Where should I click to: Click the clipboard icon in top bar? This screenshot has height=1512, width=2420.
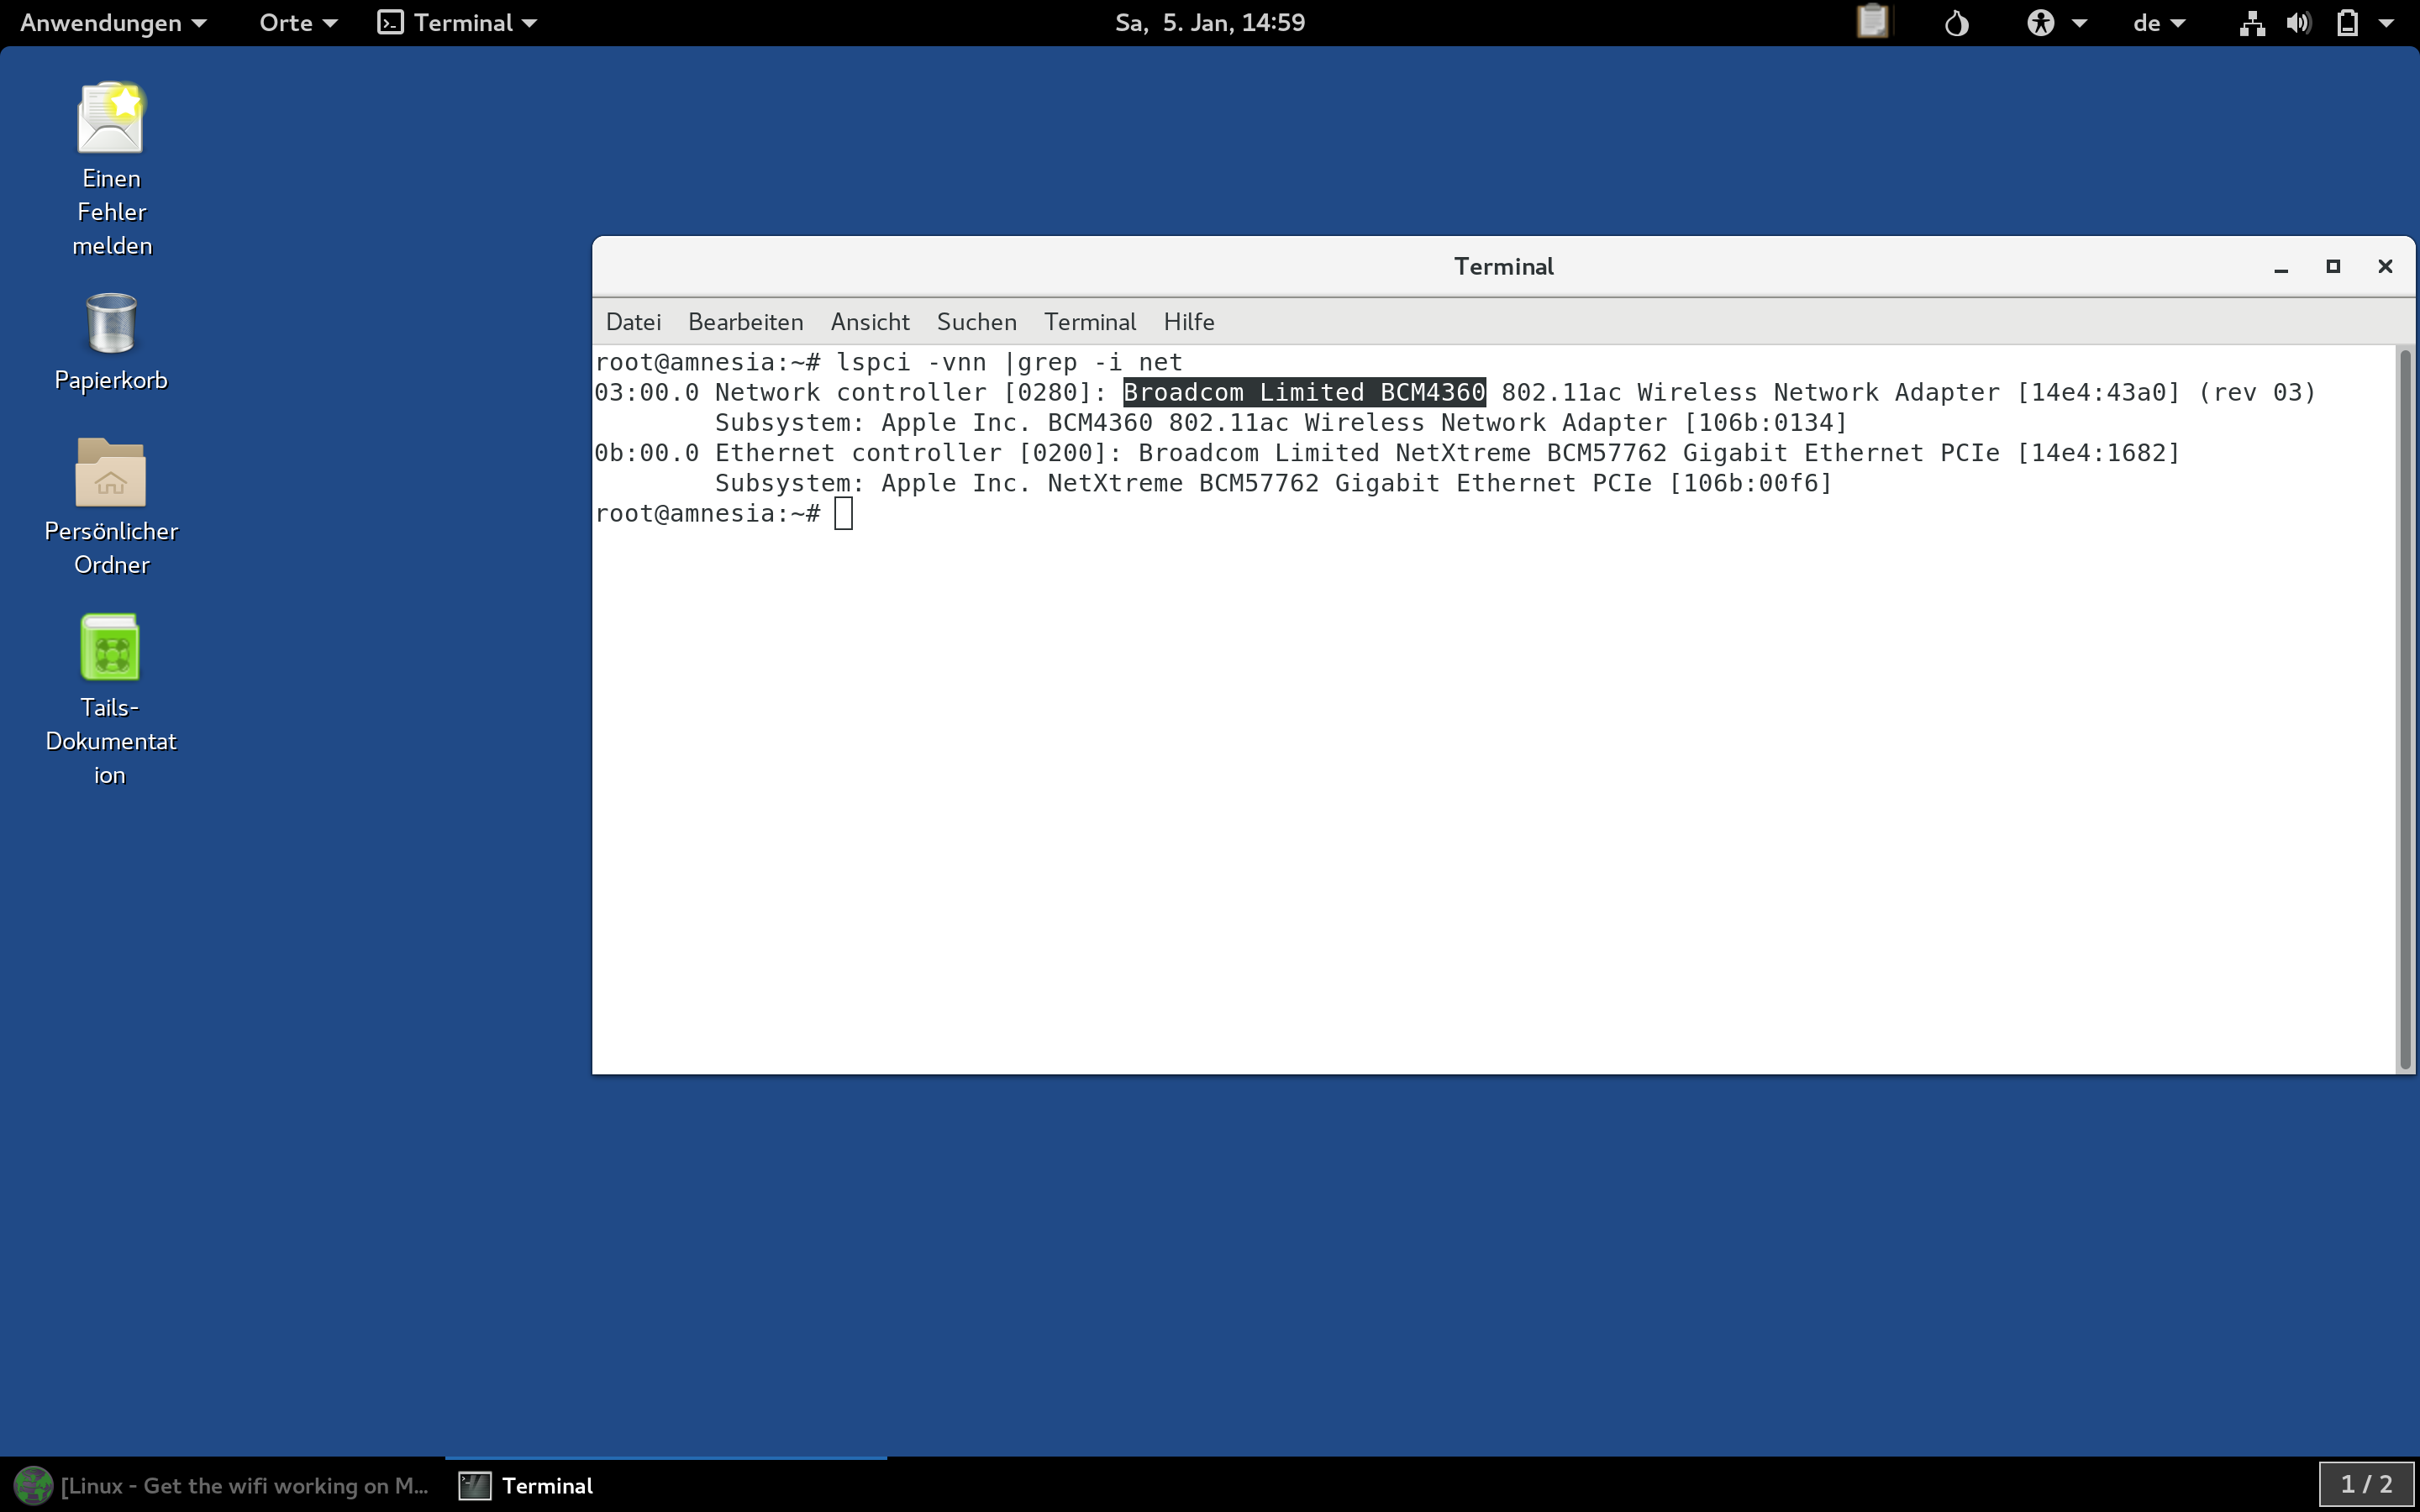1872,22
